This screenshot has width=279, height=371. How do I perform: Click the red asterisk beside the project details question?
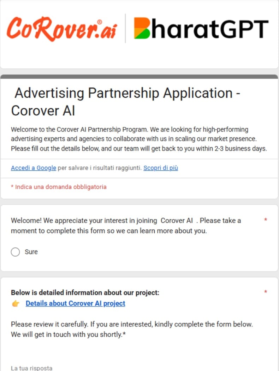(x=266, y=292)
